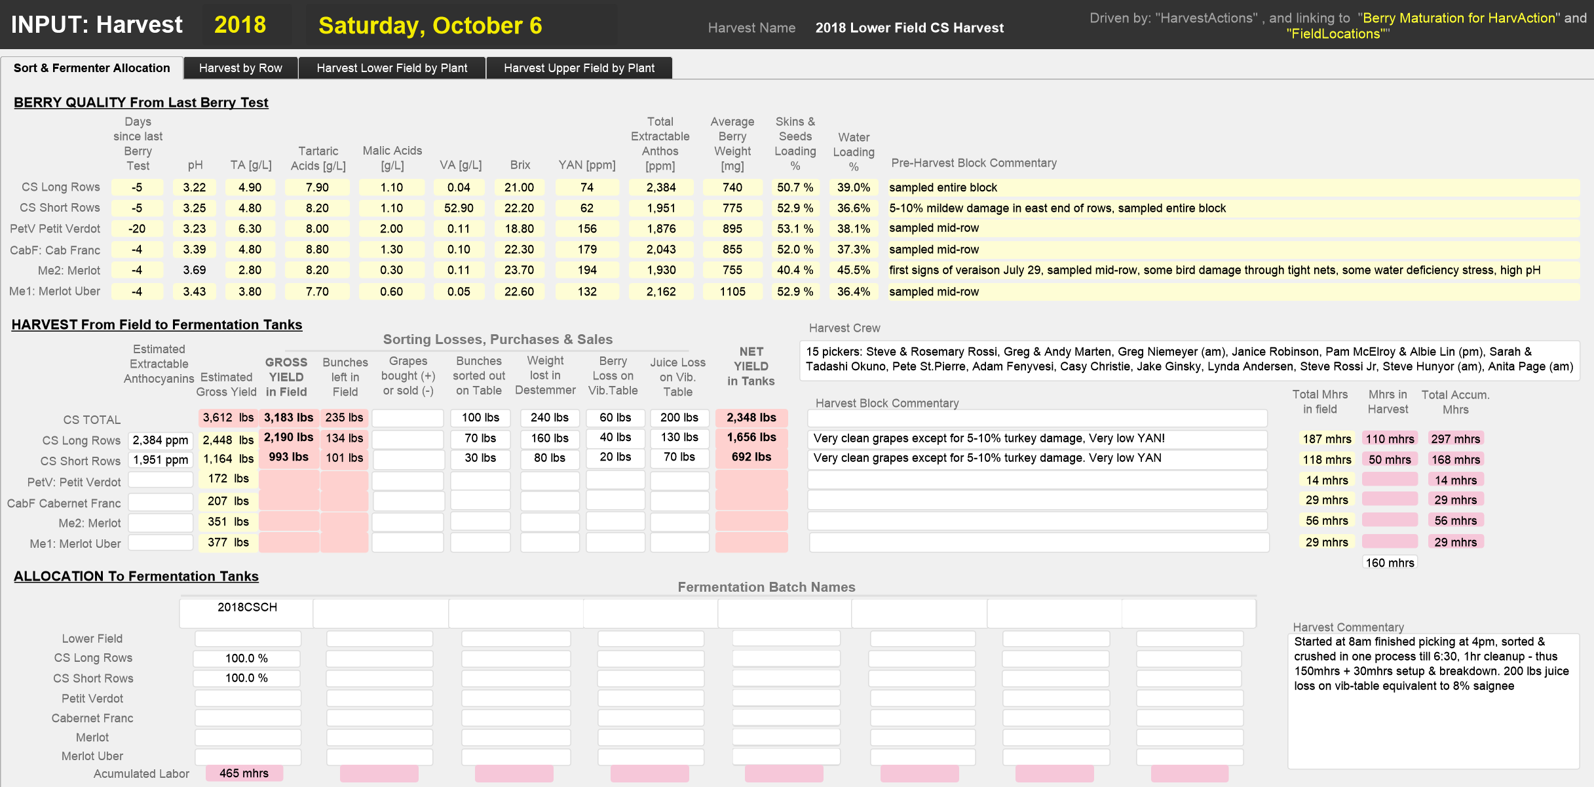Screen dimensions: 1594x787
Task: Click CS Long Rows destemmer loss 160 lbs
Action: click(x=550, y=438)
